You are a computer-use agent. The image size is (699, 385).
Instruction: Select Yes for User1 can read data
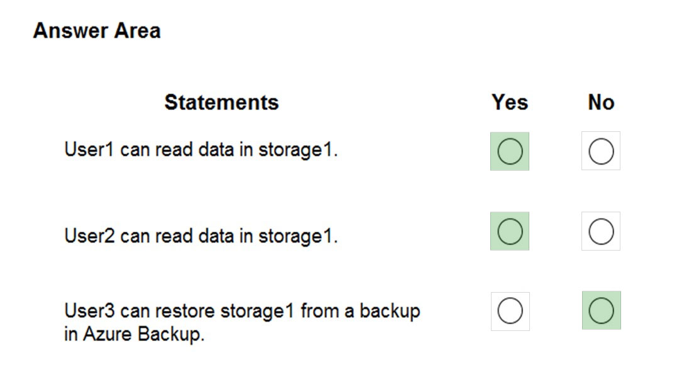pyautogui.click(x=510, y=151)
